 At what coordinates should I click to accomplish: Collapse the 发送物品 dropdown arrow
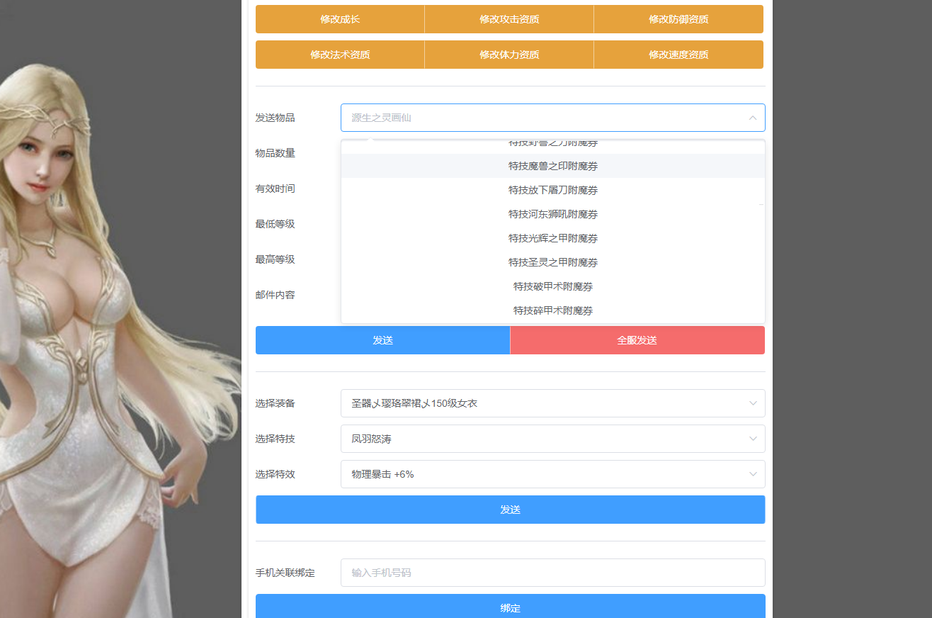coord(752,118)
